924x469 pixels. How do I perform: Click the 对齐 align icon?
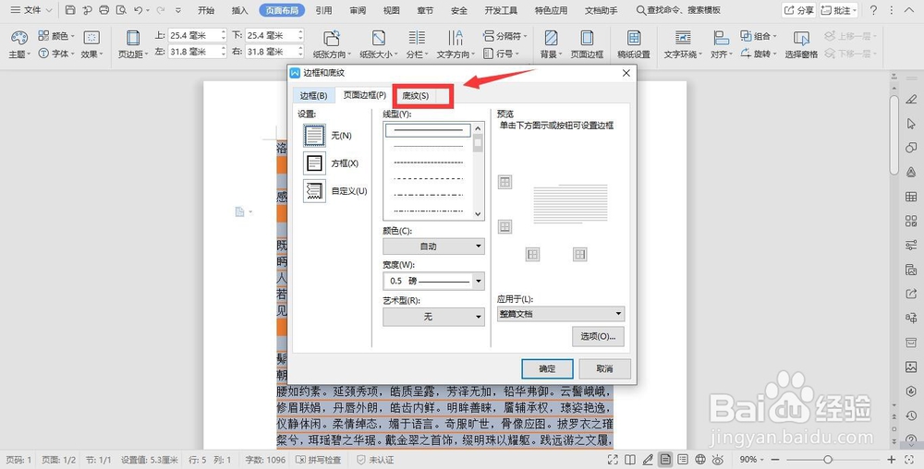(721, 38)
